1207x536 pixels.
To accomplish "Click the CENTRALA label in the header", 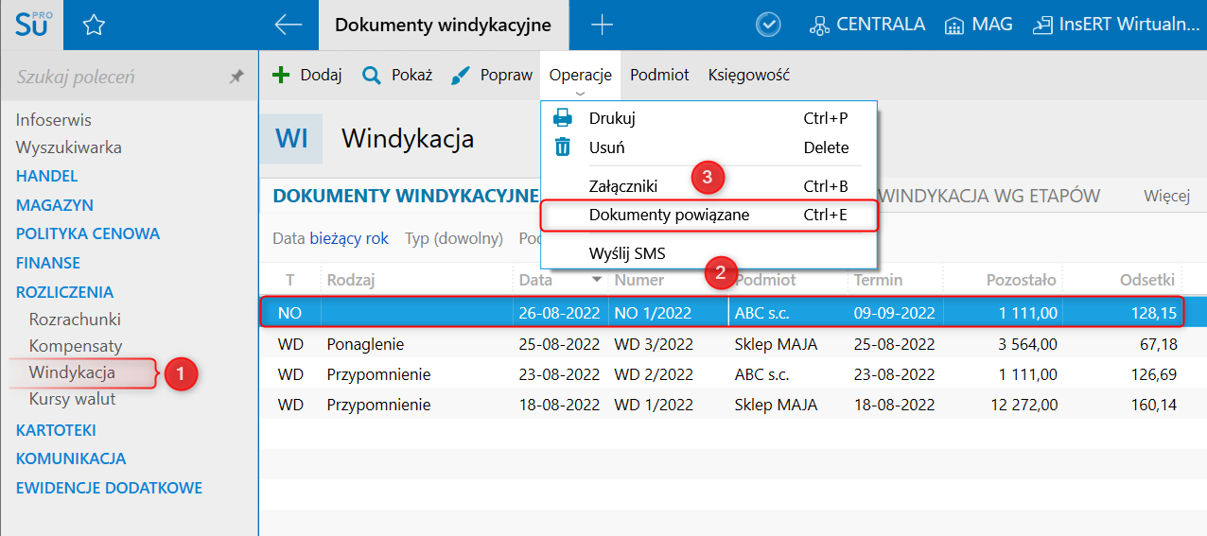I will coord(881,26).
